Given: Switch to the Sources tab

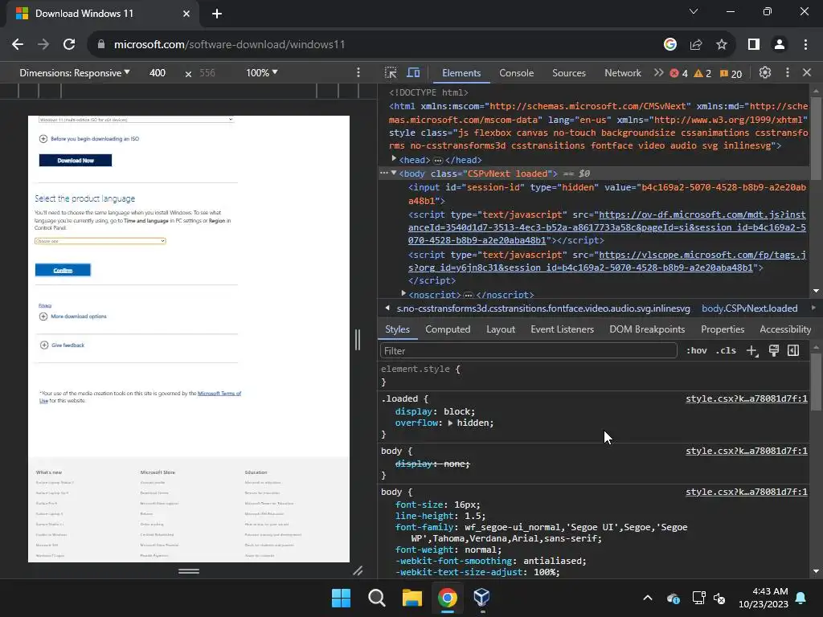Looking at the screenshot, I should pyautogui.click(x=569, y=73).
